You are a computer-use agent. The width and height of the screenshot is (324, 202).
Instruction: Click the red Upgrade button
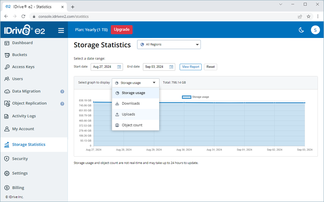coord(122,29)
